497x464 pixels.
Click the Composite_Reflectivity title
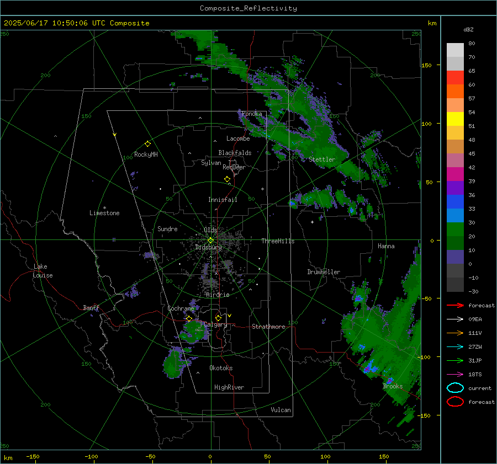pyautogui.click(x=248, y=8)
